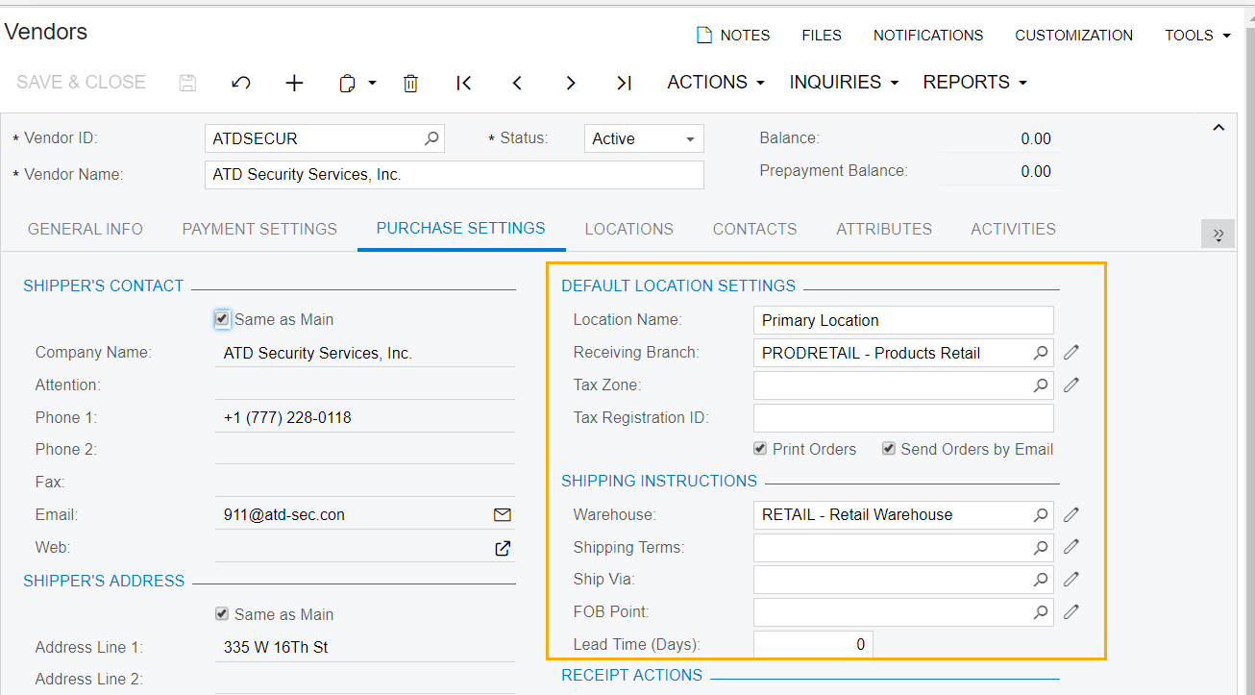The width and height of the screenshot is (1255, 695).
Task: Switch to the Payment Settings tab
Action: pos(259,229)
